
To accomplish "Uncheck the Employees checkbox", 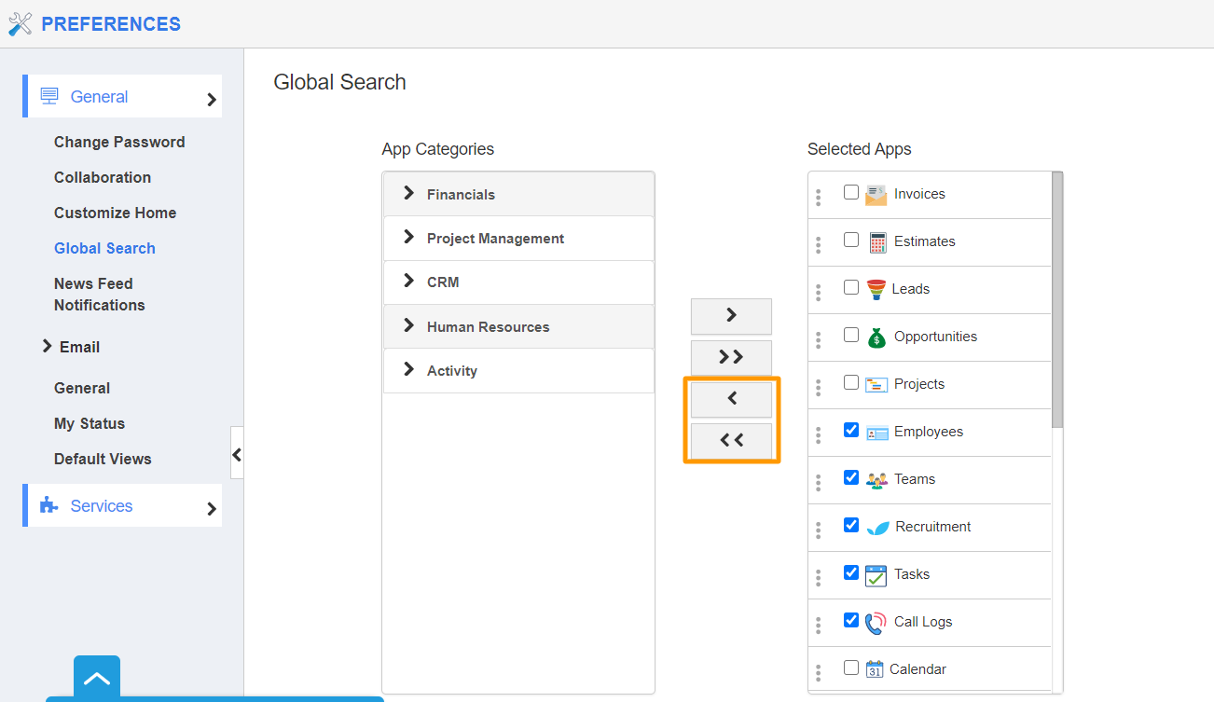I will (x=850, y=430).
